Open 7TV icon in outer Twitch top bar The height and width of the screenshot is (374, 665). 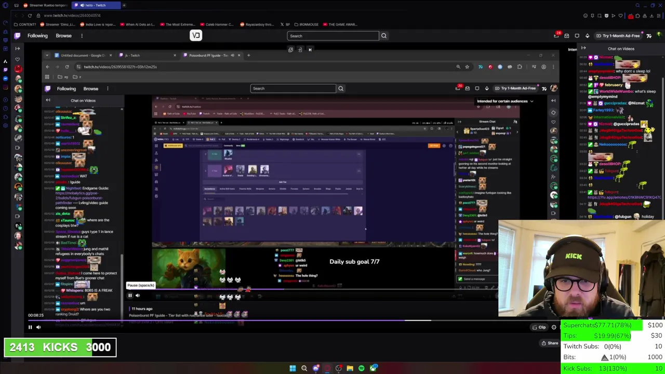point(649,36)
